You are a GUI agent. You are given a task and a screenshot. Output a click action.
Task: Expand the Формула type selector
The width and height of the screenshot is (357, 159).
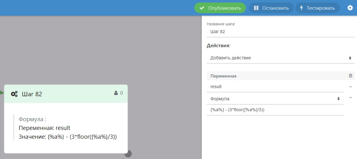pyautogui.click(x=275, y=99)
